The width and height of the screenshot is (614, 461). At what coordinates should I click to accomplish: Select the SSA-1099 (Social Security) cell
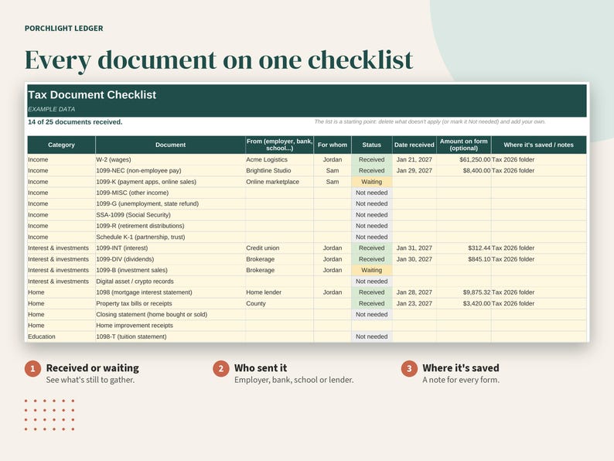pyautogui.click(x=170, y=214)
